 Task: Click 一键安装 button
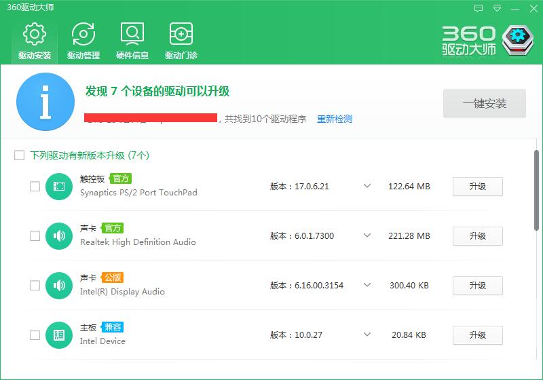[485, 103]
